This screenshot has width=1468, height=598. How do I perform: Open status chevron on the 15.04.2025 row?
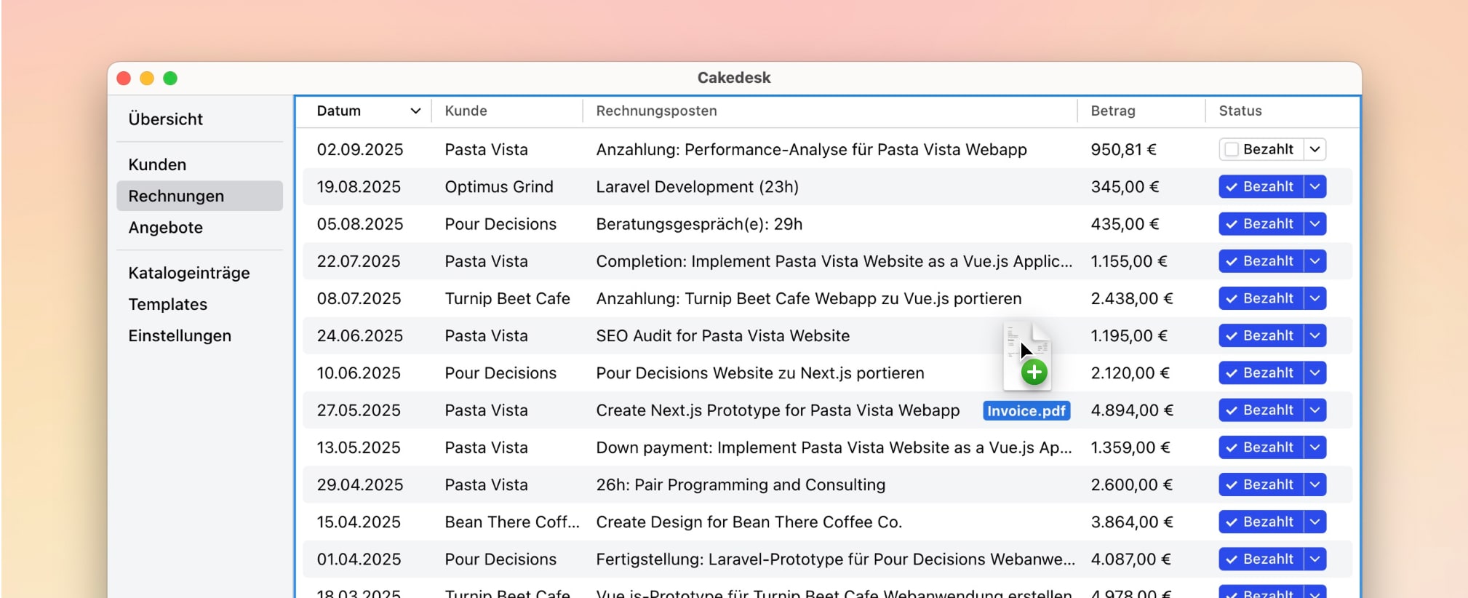click(1315, 522)
